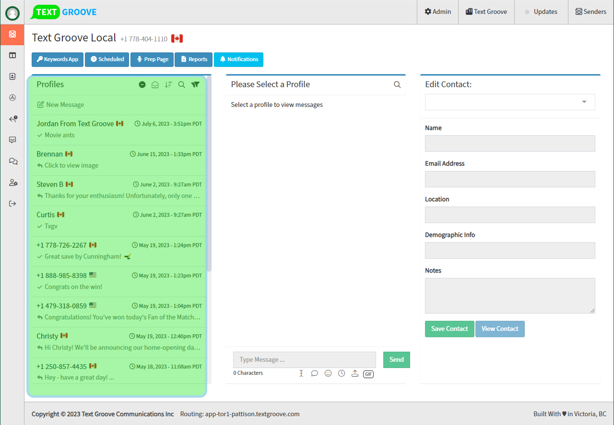Click the filter funnel icon in the Profiles header

click(195, 85)
